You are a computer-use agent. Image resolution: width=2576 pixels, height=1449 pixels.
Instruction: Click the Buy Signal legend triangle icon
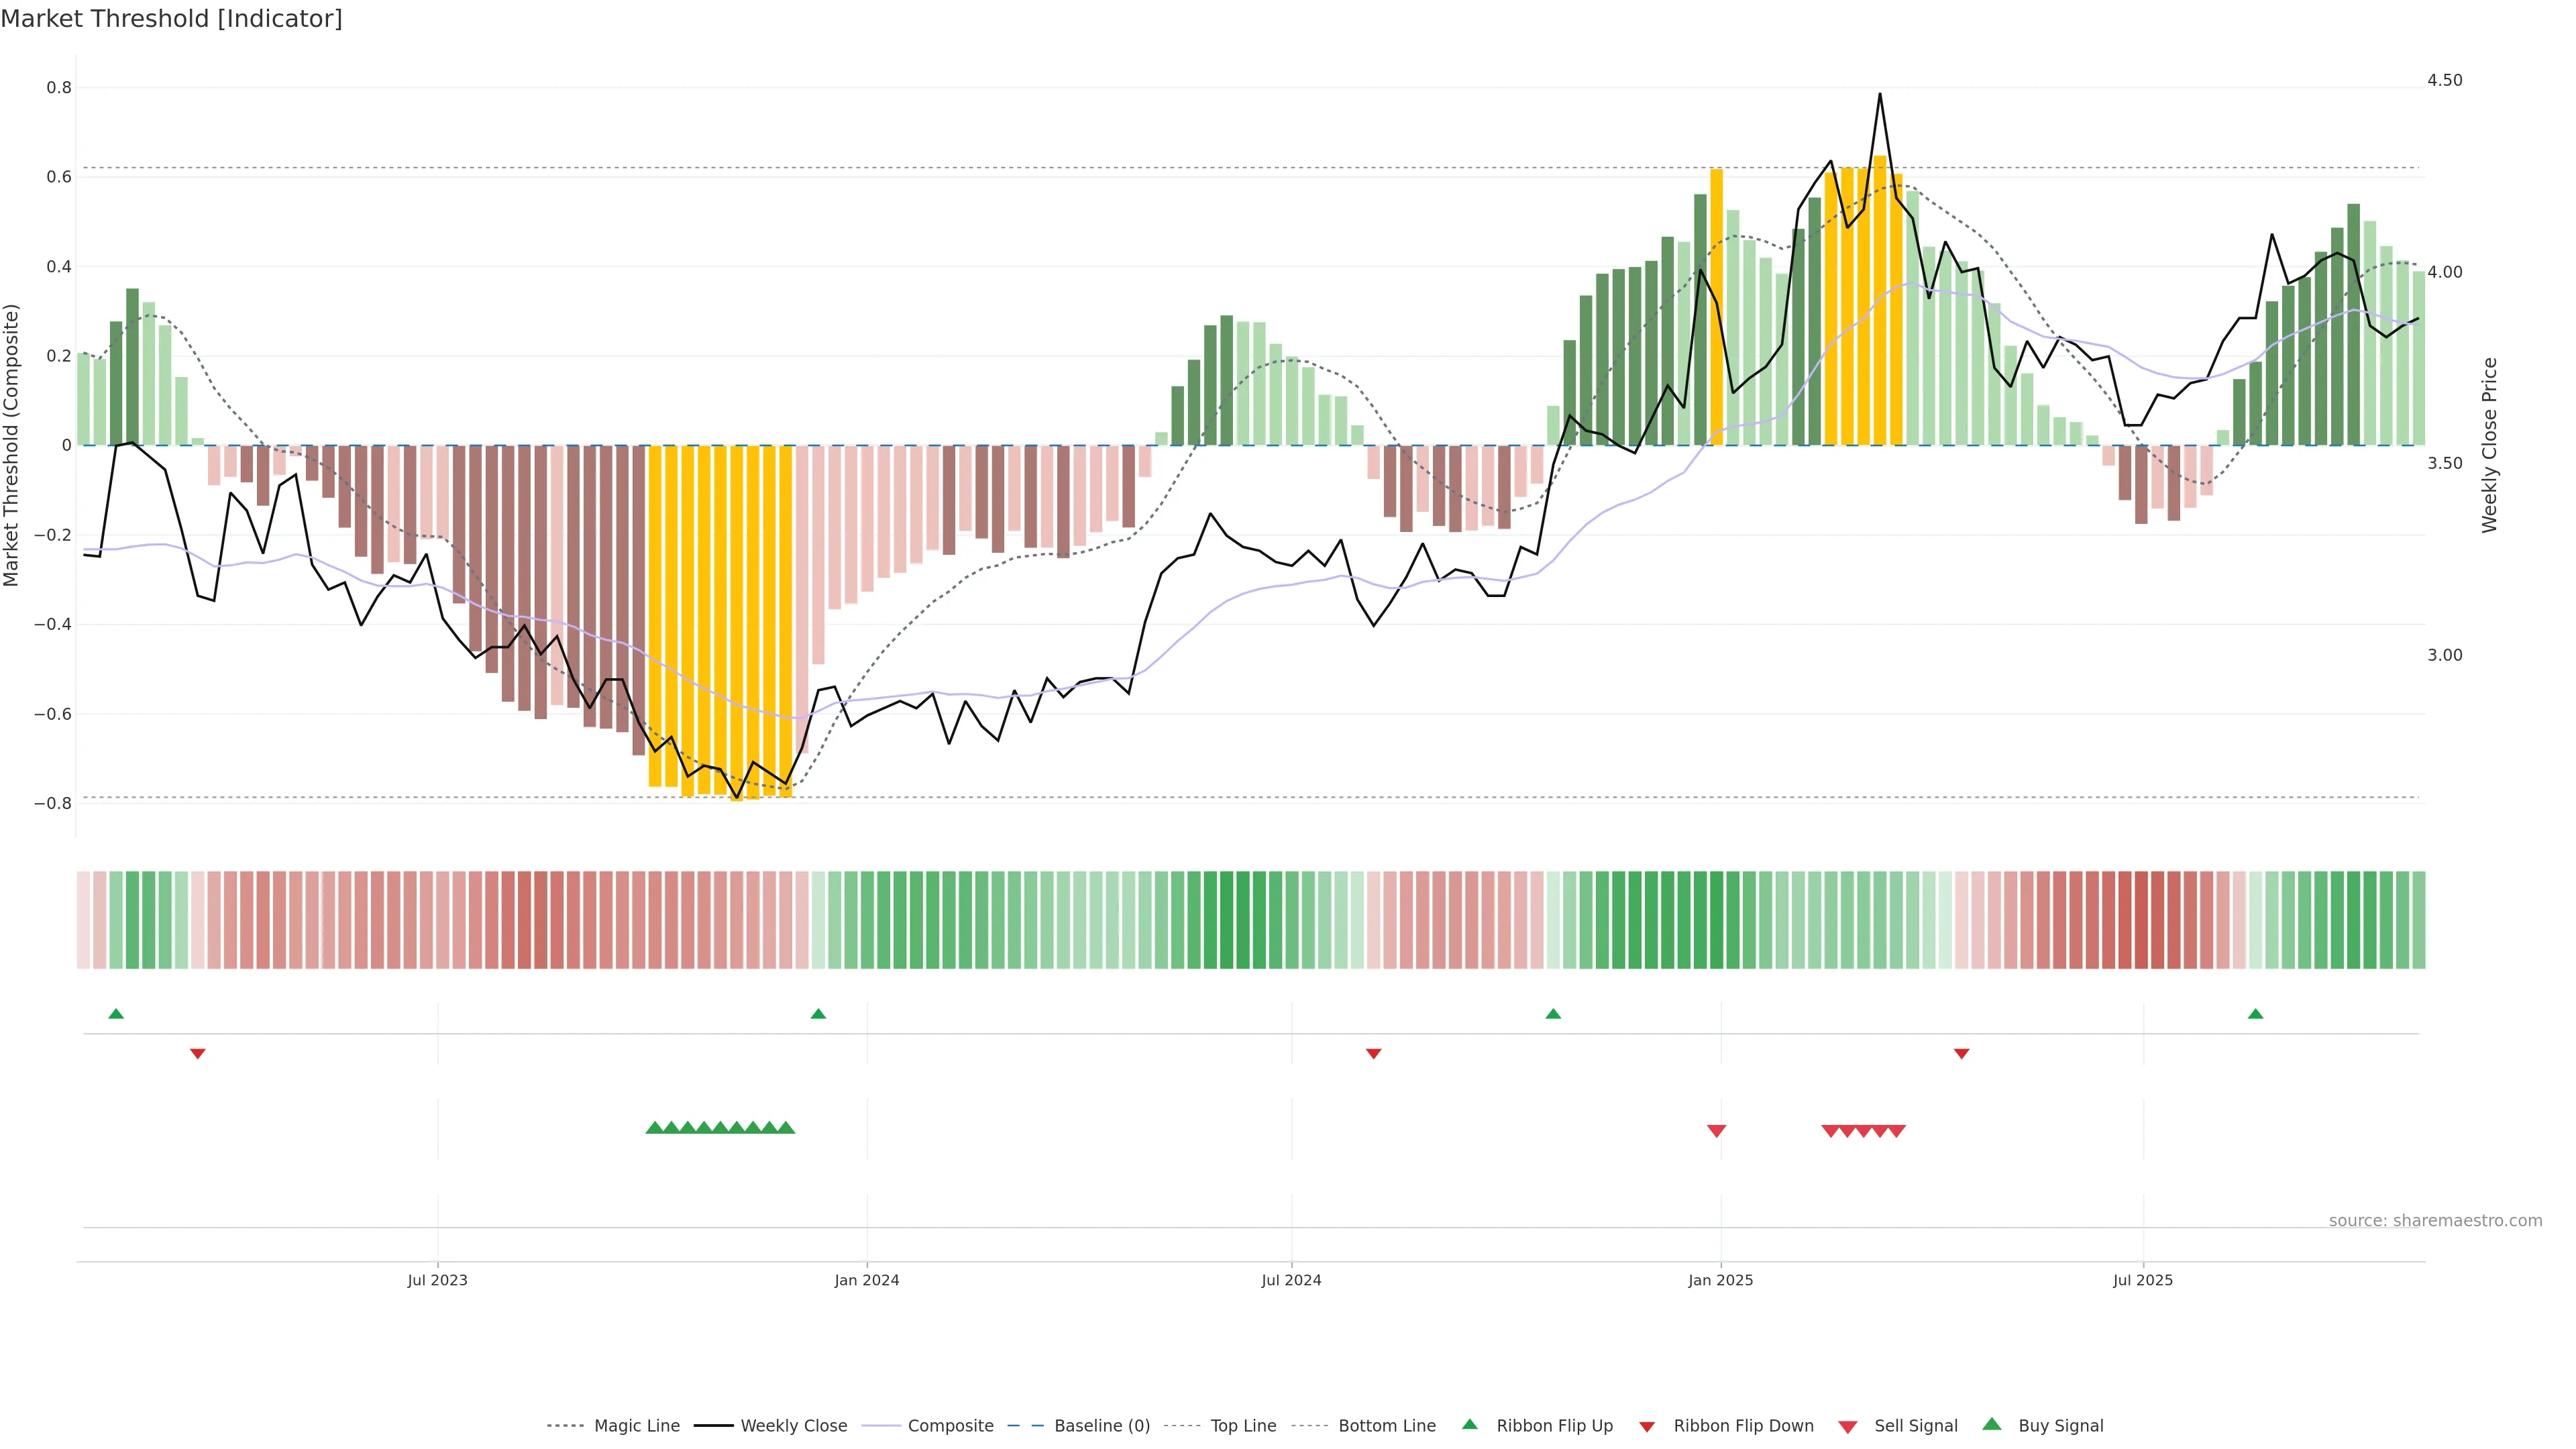pos(1992,1424)
